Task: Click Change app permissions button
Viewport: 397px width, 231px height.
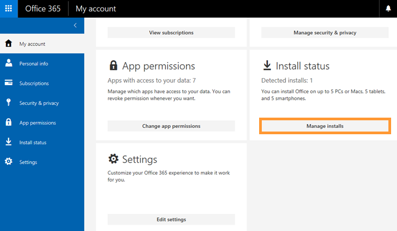Action: tap(171, 126)
